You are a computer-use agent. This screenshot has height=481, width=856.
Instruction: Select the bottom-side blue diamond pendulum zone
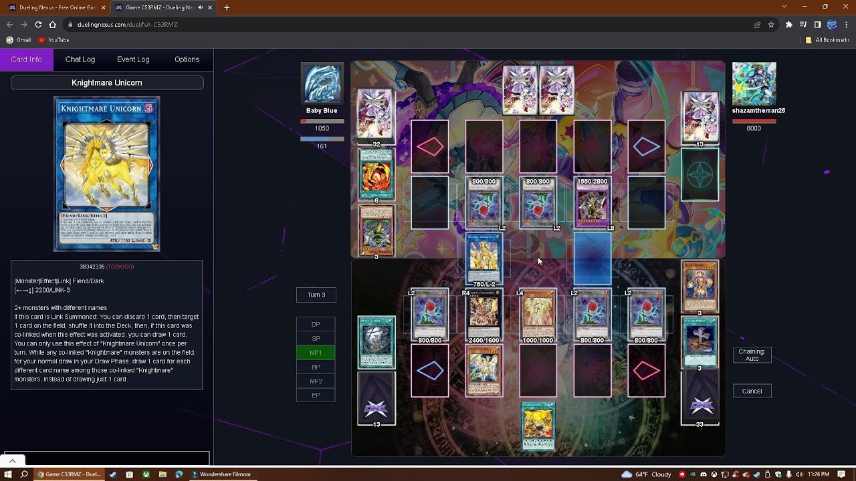click(430, 371)
